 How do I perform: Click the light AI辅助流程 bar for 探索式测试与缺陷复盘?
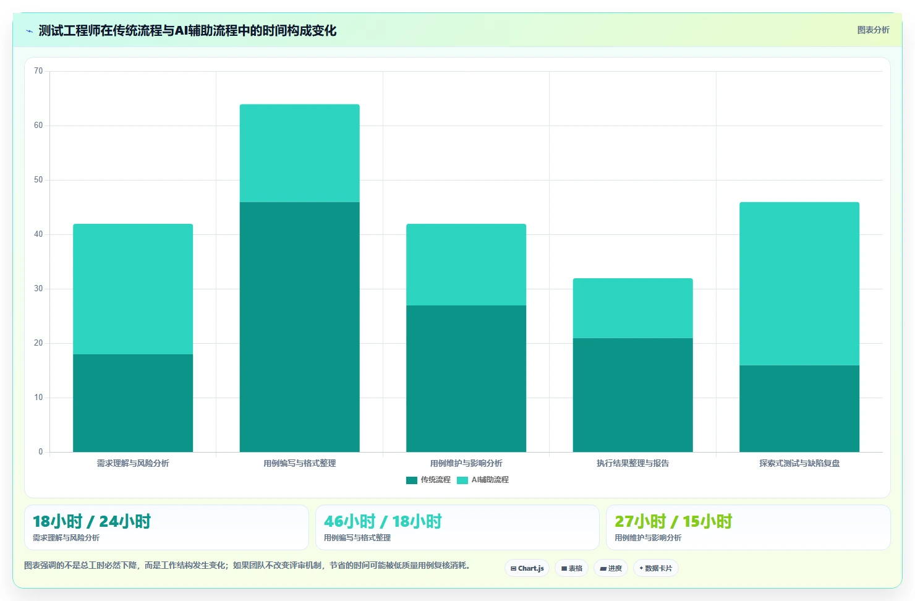(x=799, y=284)
